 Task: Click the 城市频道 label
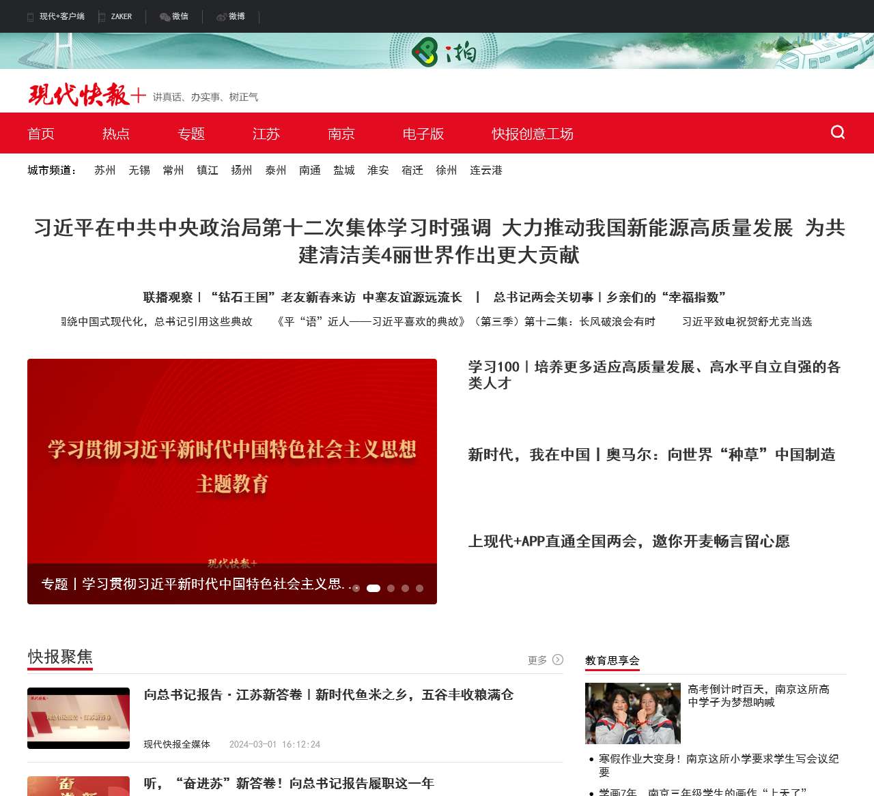(x=53, y=171)
